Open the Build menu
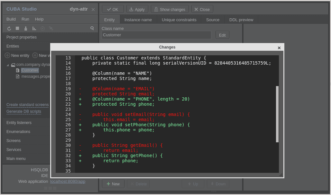This screenshot has width=331, height=195. [x=11, y=19]
